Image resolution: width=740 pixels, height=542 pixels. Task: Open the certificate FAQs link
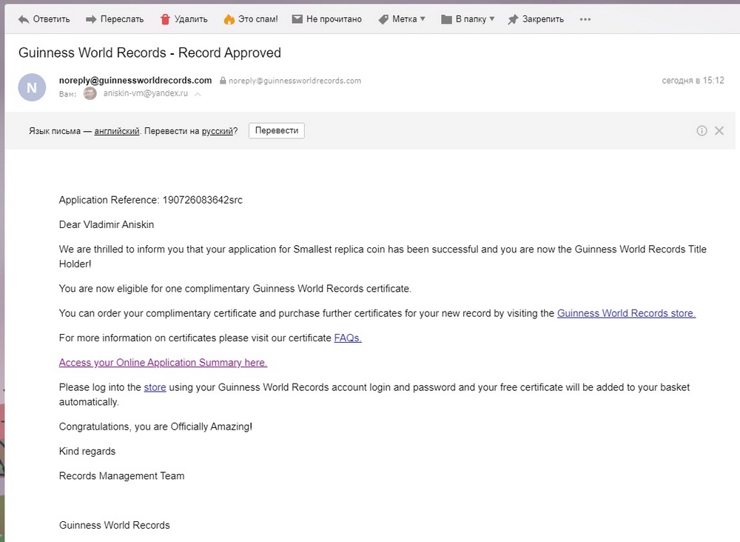pyautogui.click(x=348, y=338)
